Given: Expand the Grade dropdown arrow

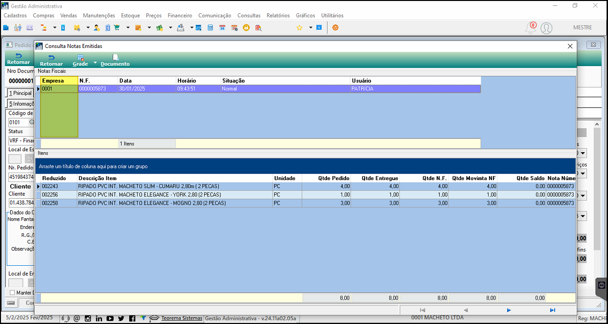Looking at the screenshot, I should [95, 63].
